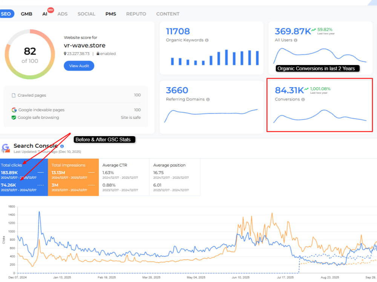Image resolution: width=377 pixels, height=282 pixels.
Task: Click the View Audit button
Action: (79, 66)
